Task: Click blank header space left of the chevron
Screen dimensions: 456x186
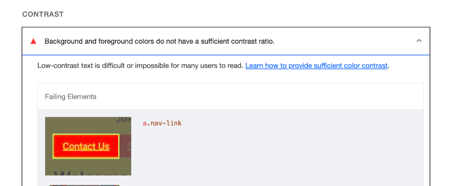Action: click(x=356, y=41)
